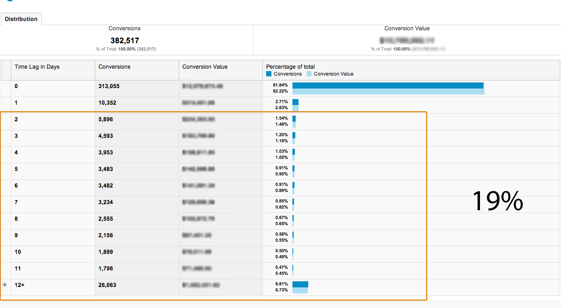Click the time lag value 2 row label
Viewport: 561px width, 308px height.
pos(16,119)
